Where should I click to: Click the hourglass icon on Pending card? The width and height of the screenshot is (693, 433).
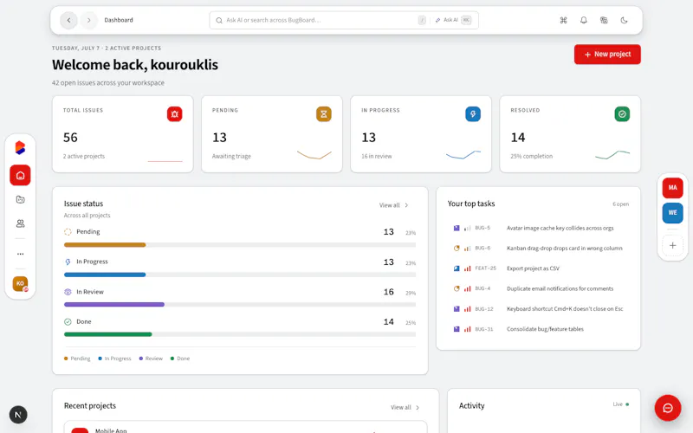point(323,114)
